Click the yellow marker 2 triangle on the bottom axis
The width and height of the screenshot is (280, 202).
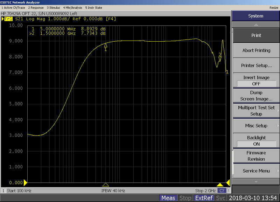coord(220,184)
